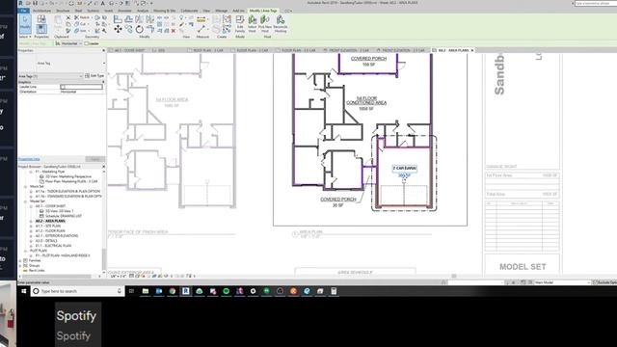Click the Aligned Dimension measure icon
Viewport: 617px width, 347px height.
pos(201,19)
